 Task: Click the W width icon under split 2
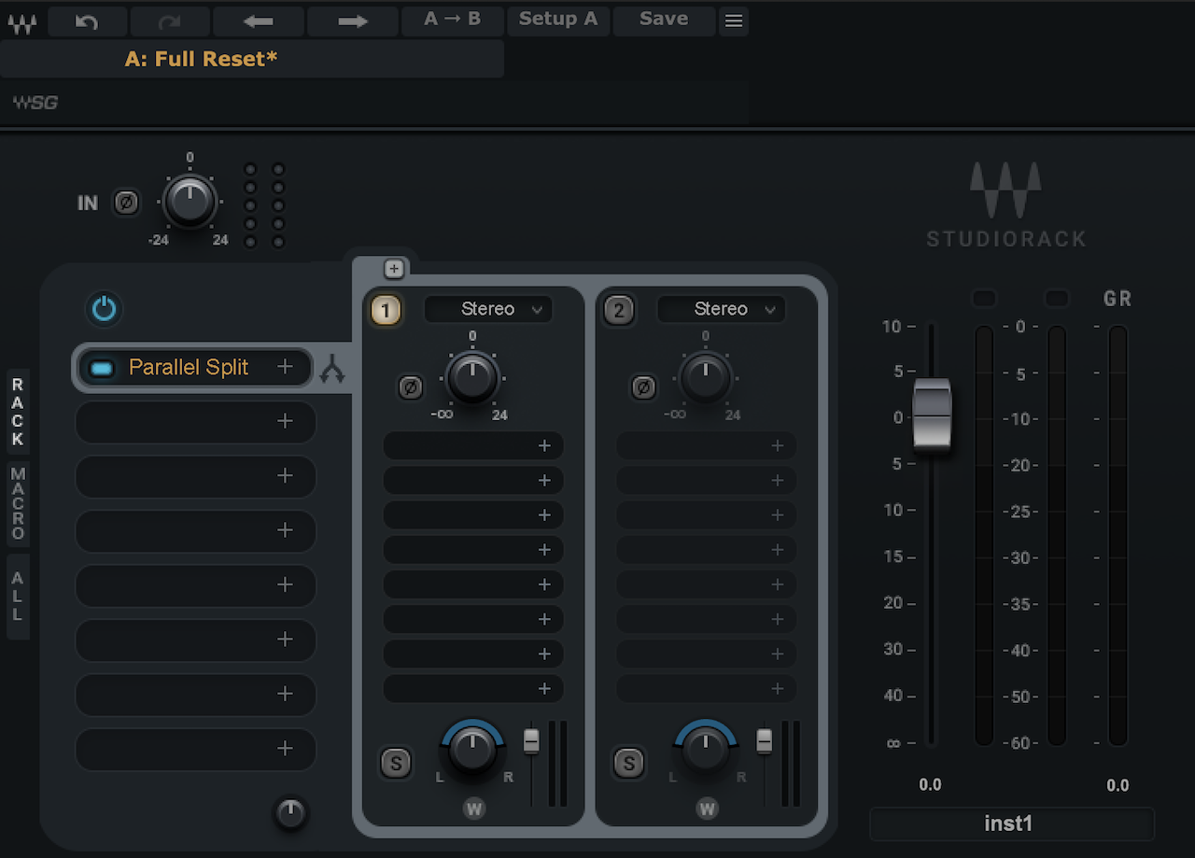(x=708, y=809)
